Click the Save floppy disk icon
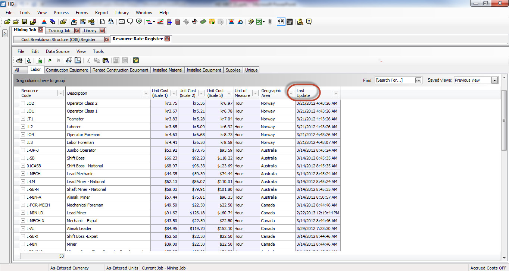This screenshot has width=509, height=271. [25, 22]
